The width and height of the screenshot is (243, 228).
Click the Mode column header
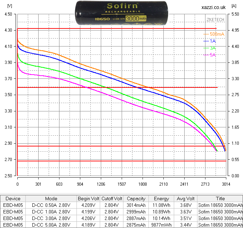pyautogui.click(x=51, y=199)
